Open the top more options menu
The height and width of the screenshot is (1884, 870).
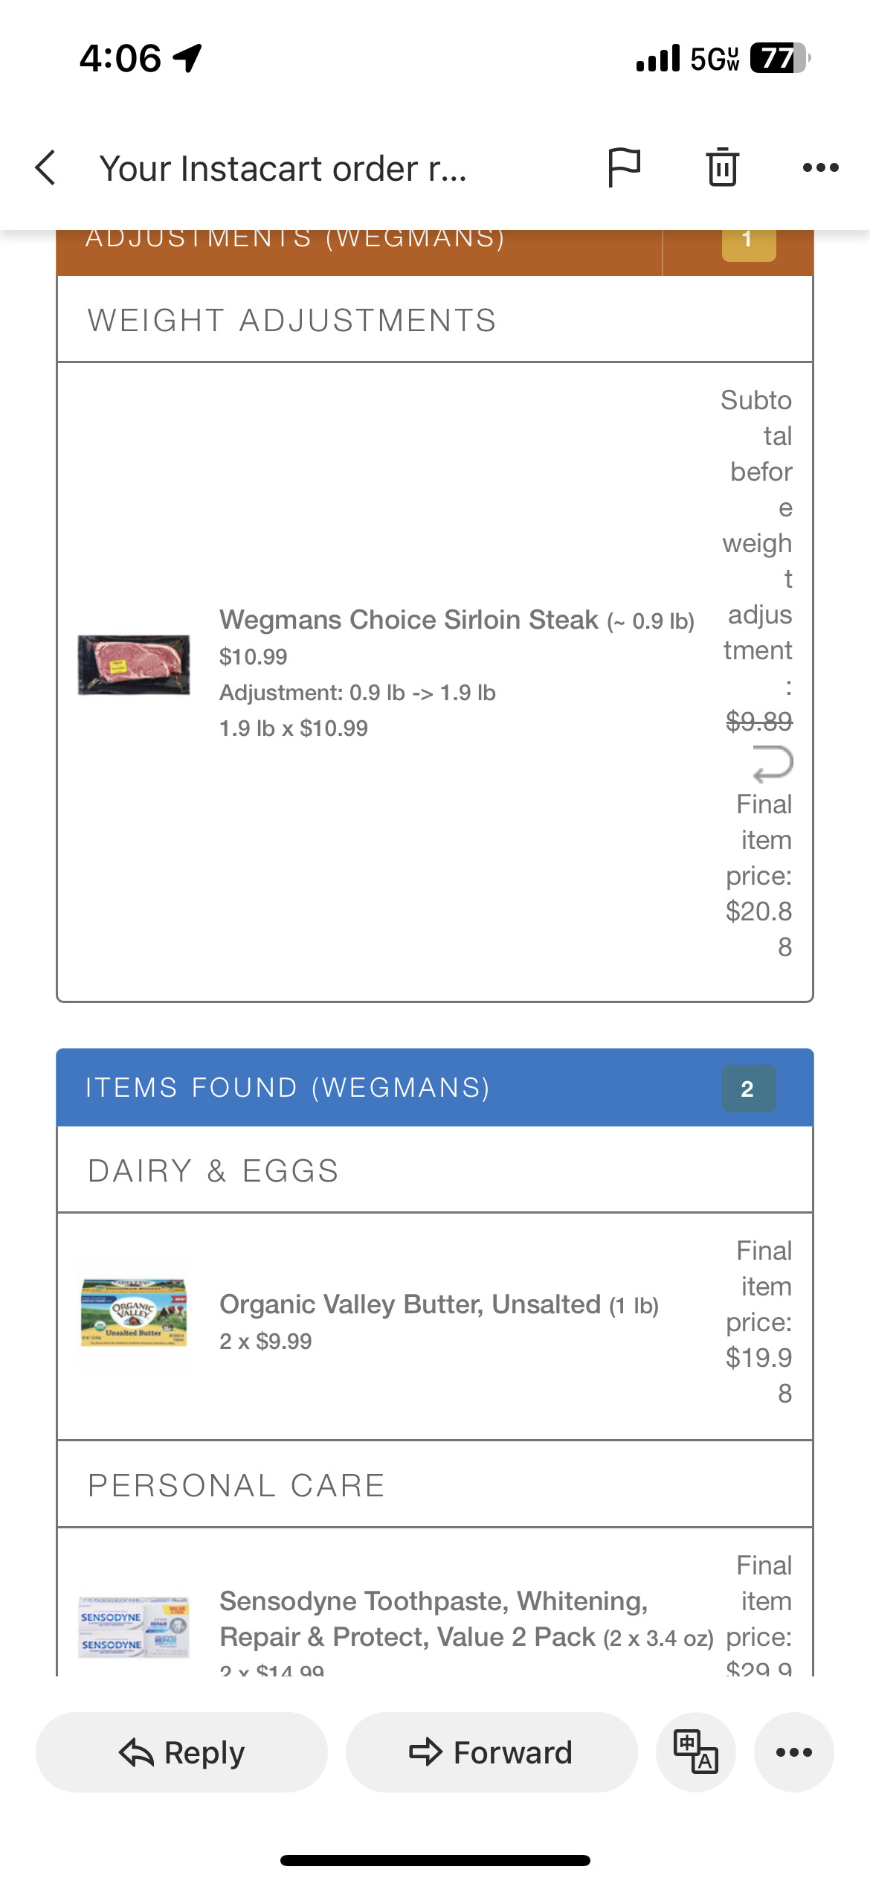[820, 167]
